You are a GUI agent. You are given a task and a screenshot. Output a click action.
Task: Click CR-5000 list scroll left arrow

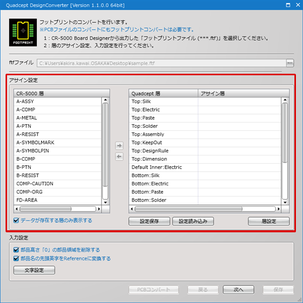17,209
